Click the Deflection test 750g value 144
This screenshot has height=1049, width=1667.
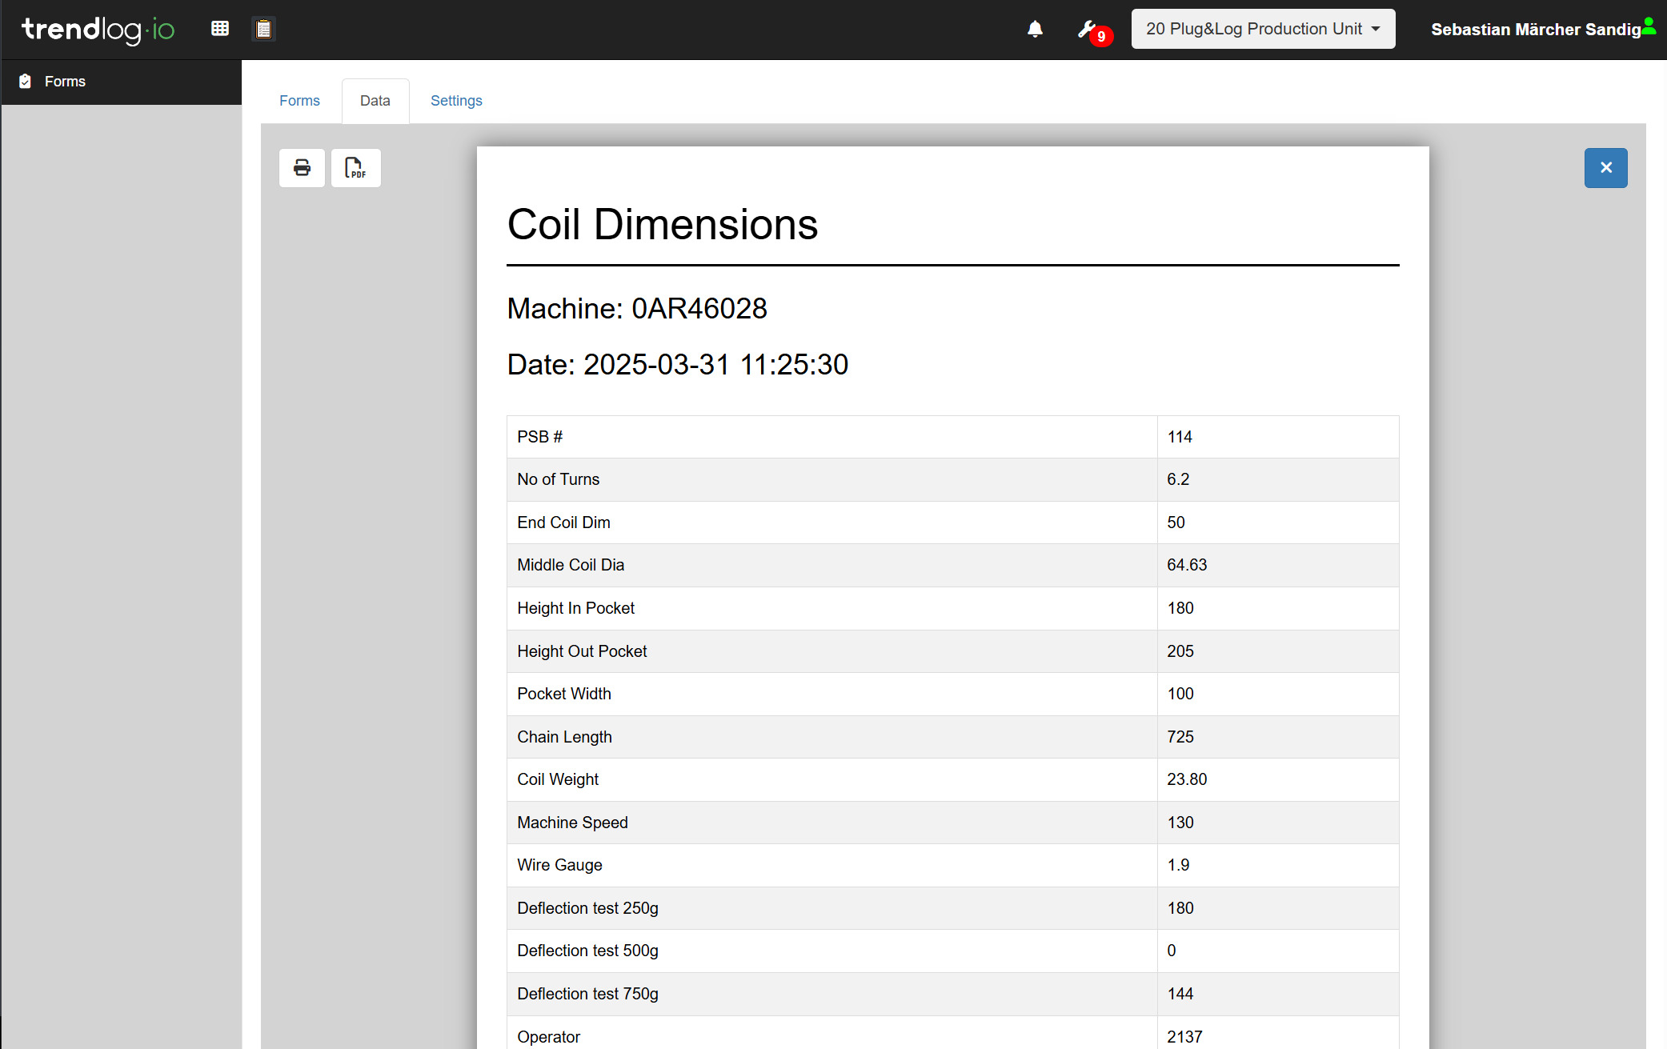pyautogui.click(x=1180, y=994)
